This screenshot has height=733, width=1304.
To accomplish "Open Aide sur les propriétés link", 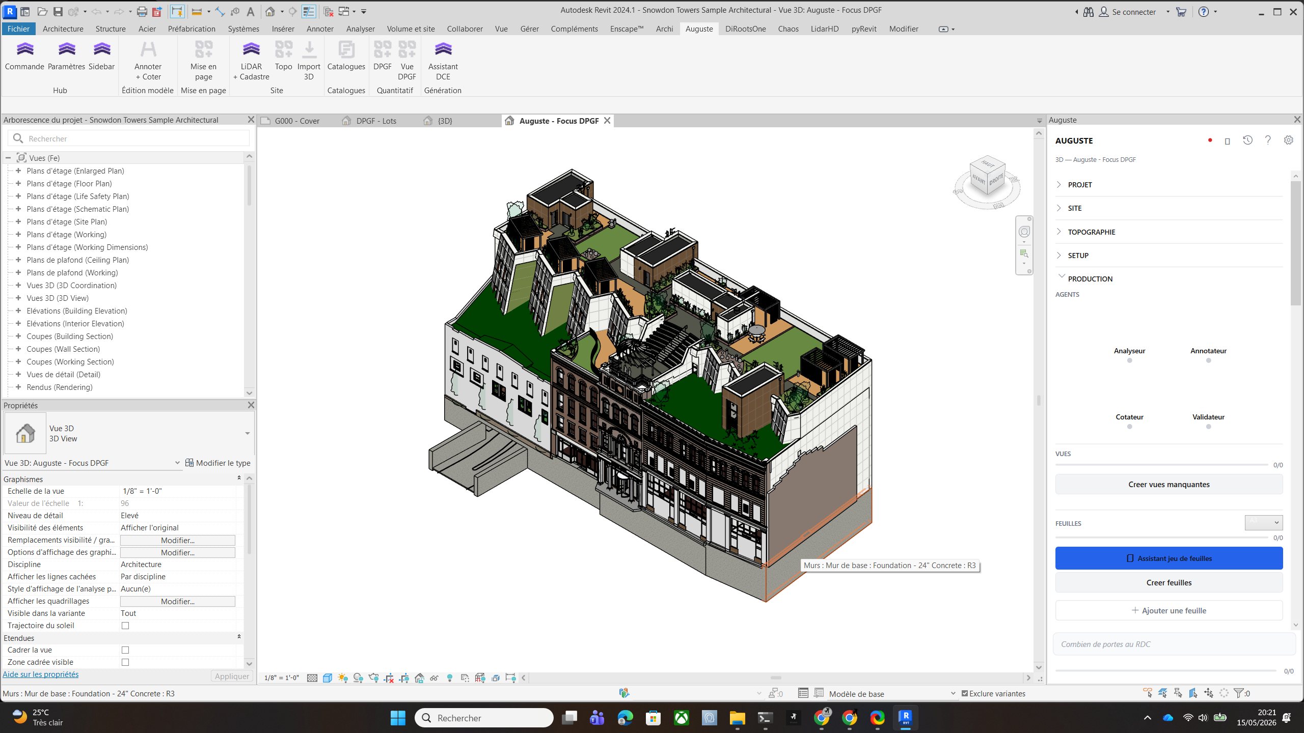I will pos(41,674).
